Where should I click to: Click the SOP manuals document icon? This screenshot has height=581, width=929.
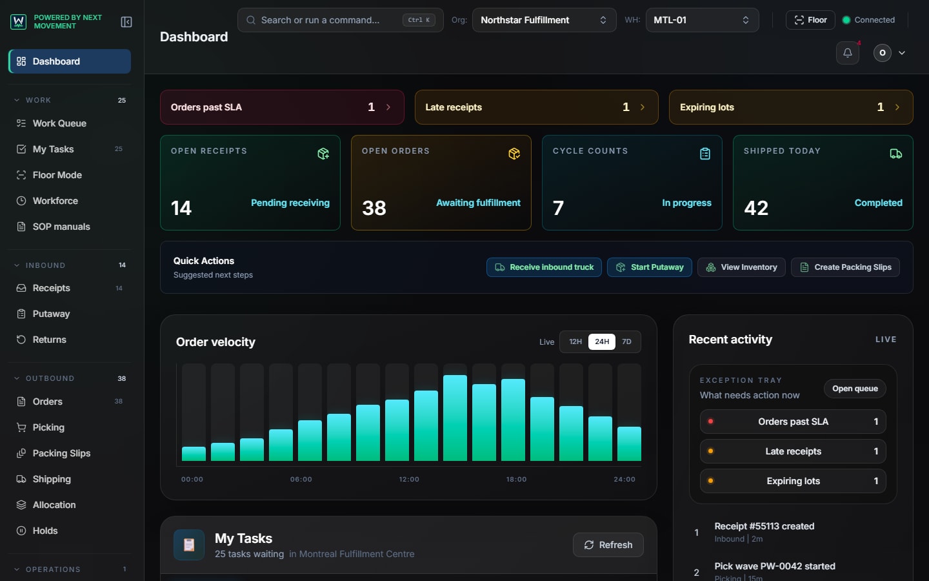tap(21, 227)
